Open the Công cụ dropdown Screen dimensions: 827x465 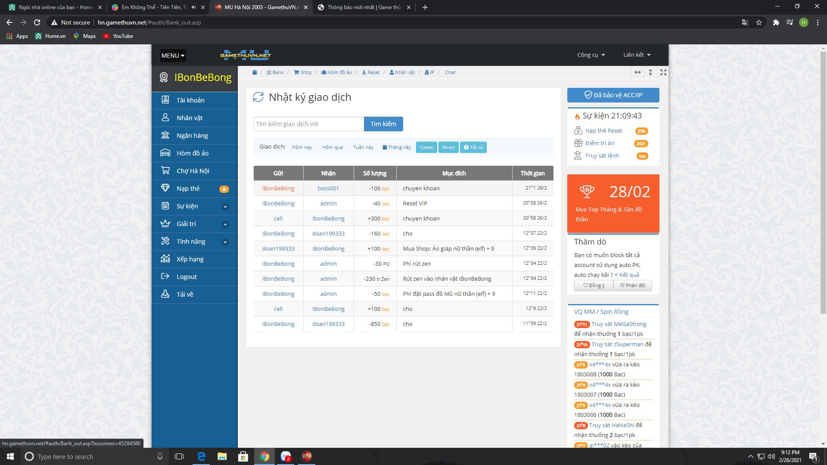(x=591, y=55)
